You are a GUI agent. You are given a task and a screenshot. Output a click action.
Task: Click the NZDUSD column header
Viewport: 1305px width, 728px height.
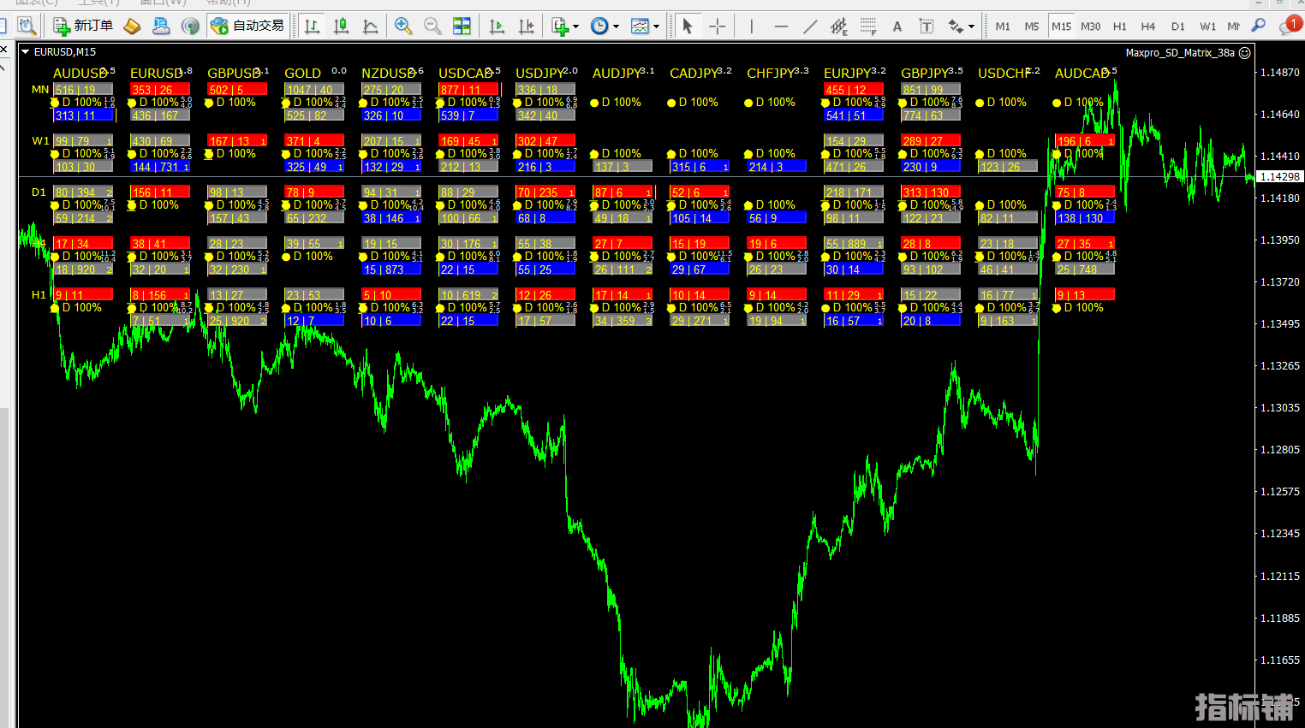tap(389, 74)
